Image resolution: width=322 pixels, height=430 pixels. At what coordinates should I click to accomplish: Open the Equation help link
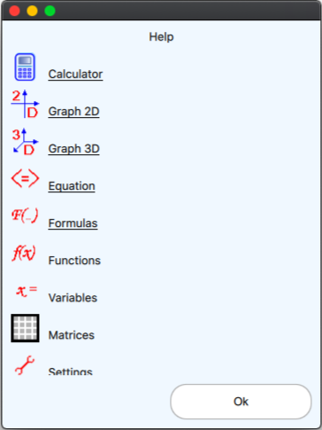(x=72, y=186)
